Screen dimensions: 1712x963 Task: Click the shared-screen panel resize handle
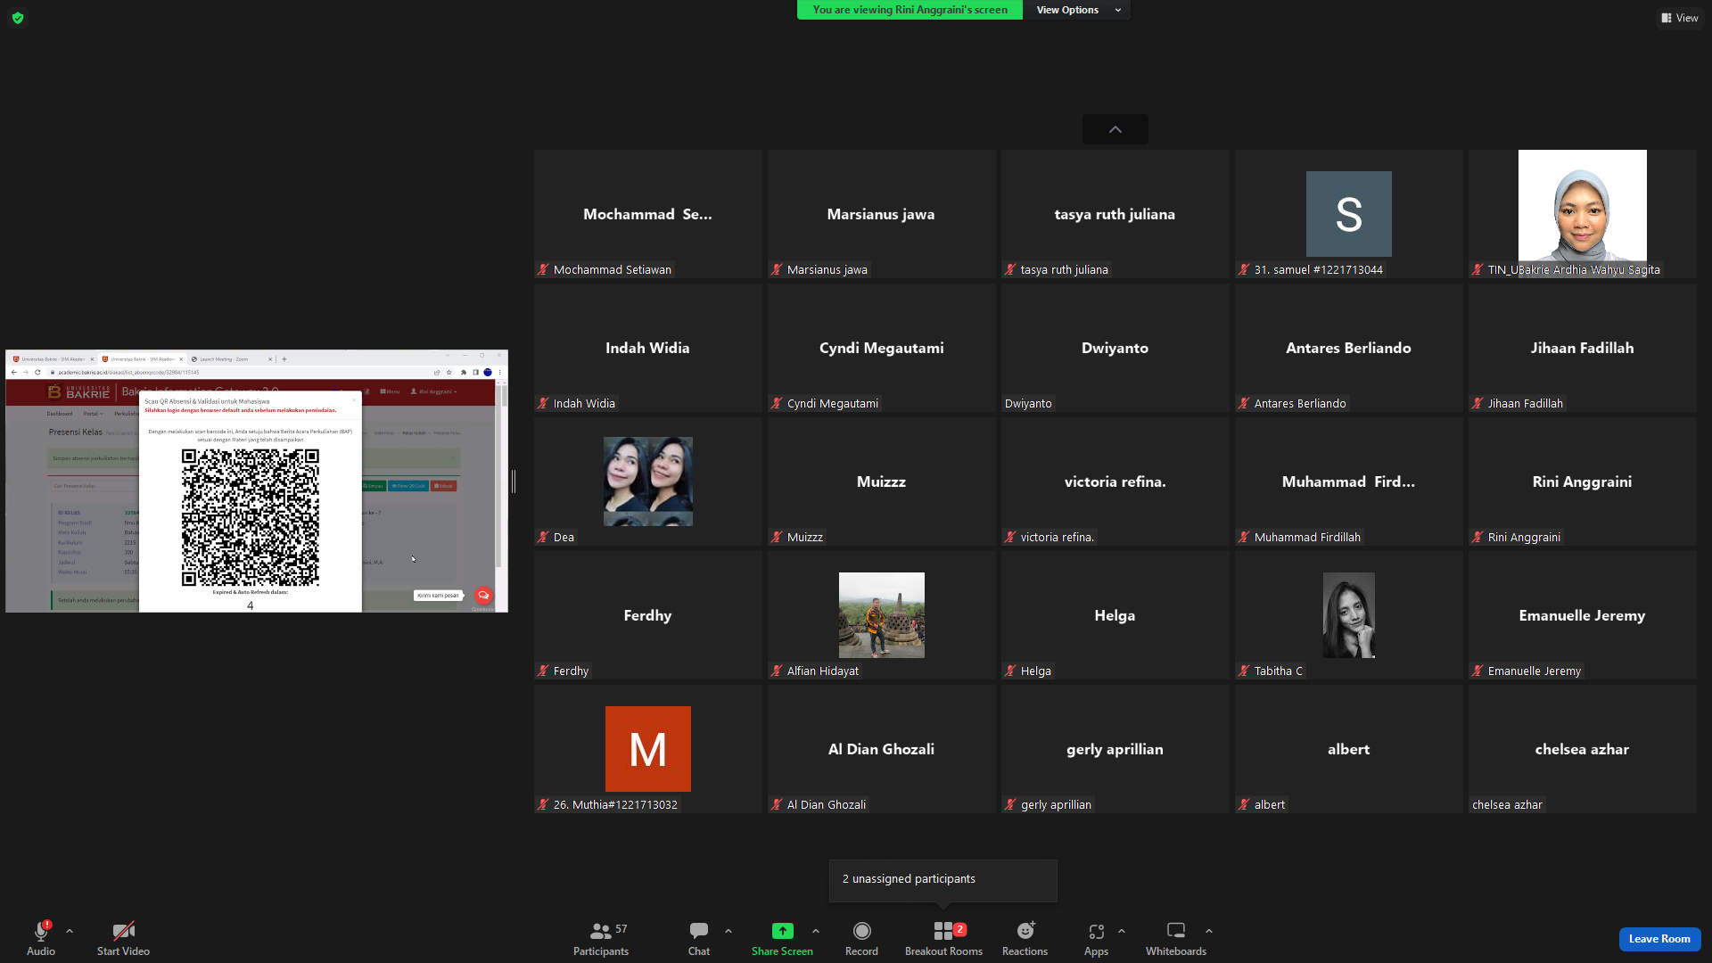pos(514,481)
